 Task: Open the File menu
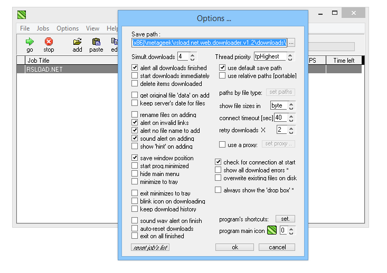tap(25, 28)
